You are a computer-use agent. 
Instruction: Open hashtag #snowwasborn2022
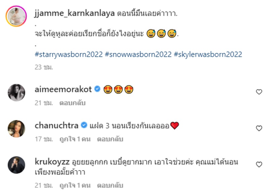(138, 54)
